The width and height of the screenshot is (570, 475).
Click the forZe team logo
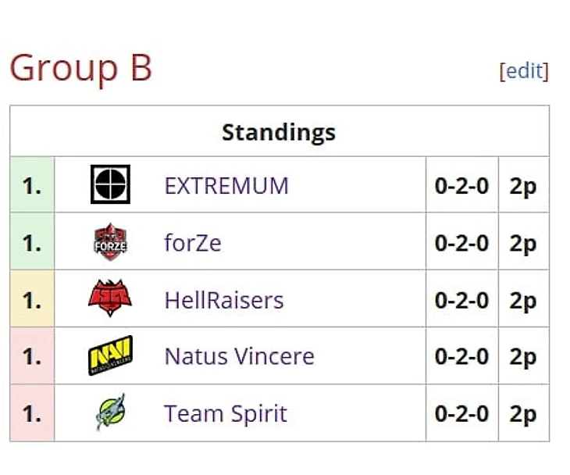click(110, 242)
